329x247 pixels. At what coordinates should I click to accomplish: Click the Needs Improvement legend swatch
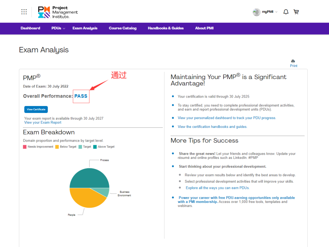pos(25,147)
